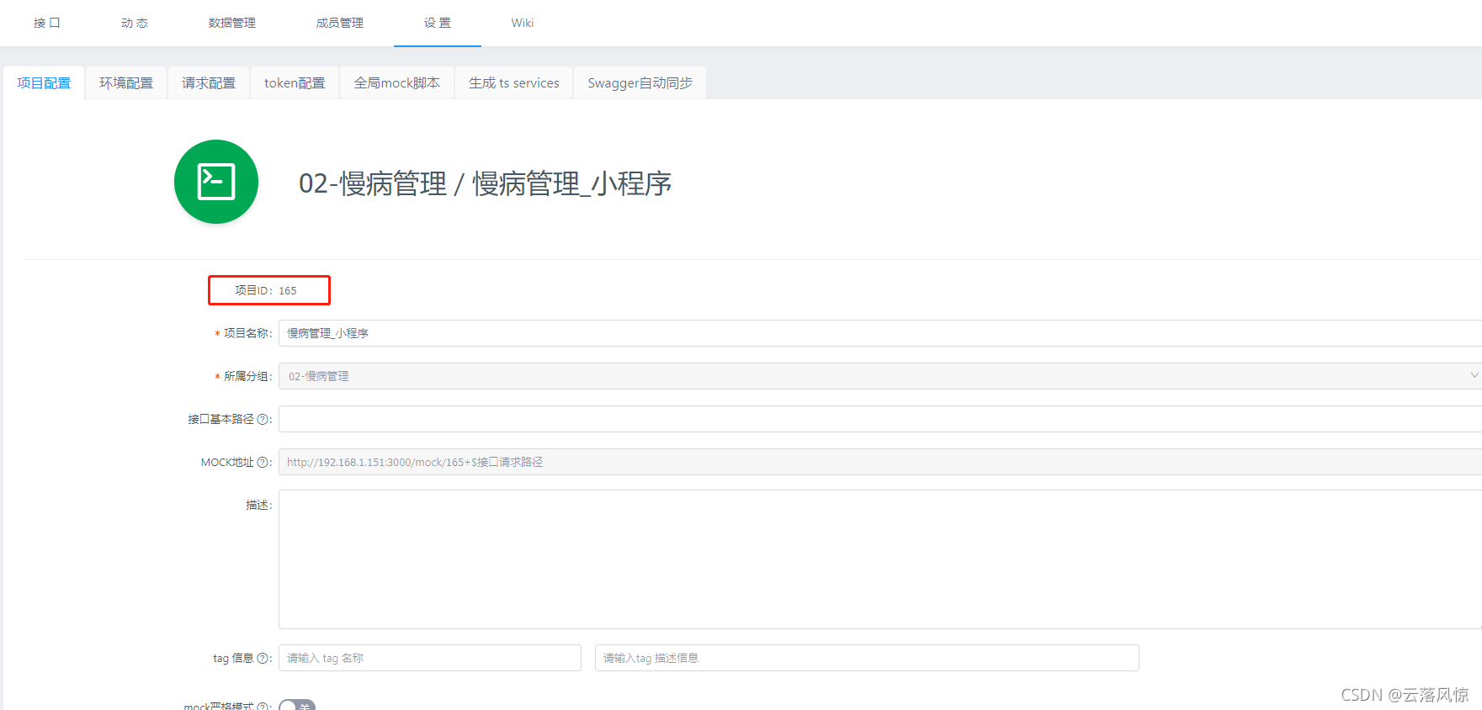Switch to the 环境配置 tab
1482x710 pixels.
(126, 82)
